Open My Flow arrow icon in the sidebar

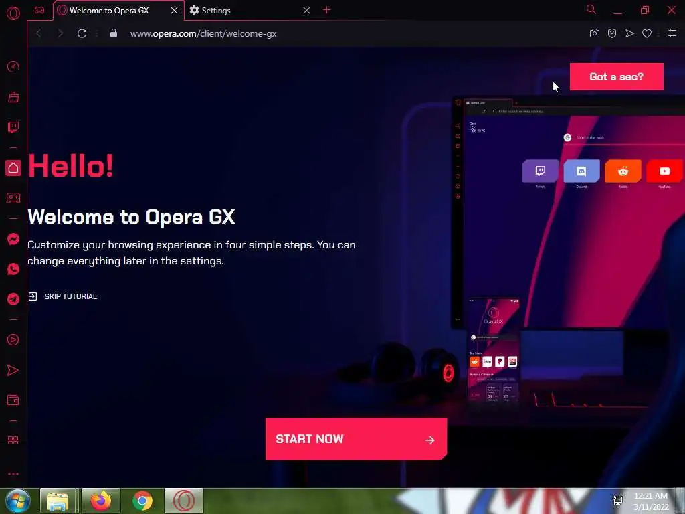pyautogui.click(x=13, y=370)
